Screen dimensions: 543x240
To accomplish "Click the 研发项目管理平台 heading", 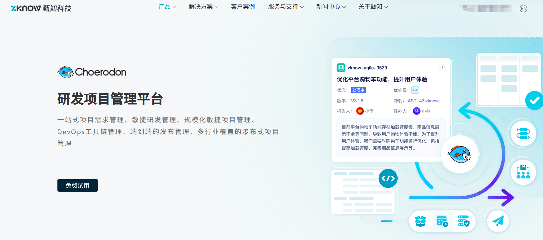I will [110, 99].
